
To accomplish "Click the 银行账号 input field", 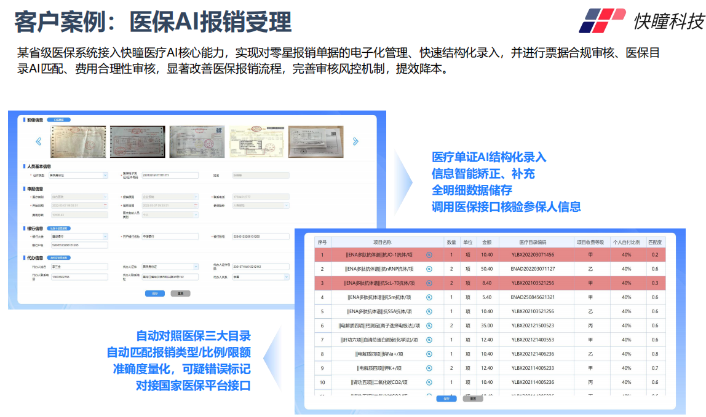I will (x=261, y=236).
